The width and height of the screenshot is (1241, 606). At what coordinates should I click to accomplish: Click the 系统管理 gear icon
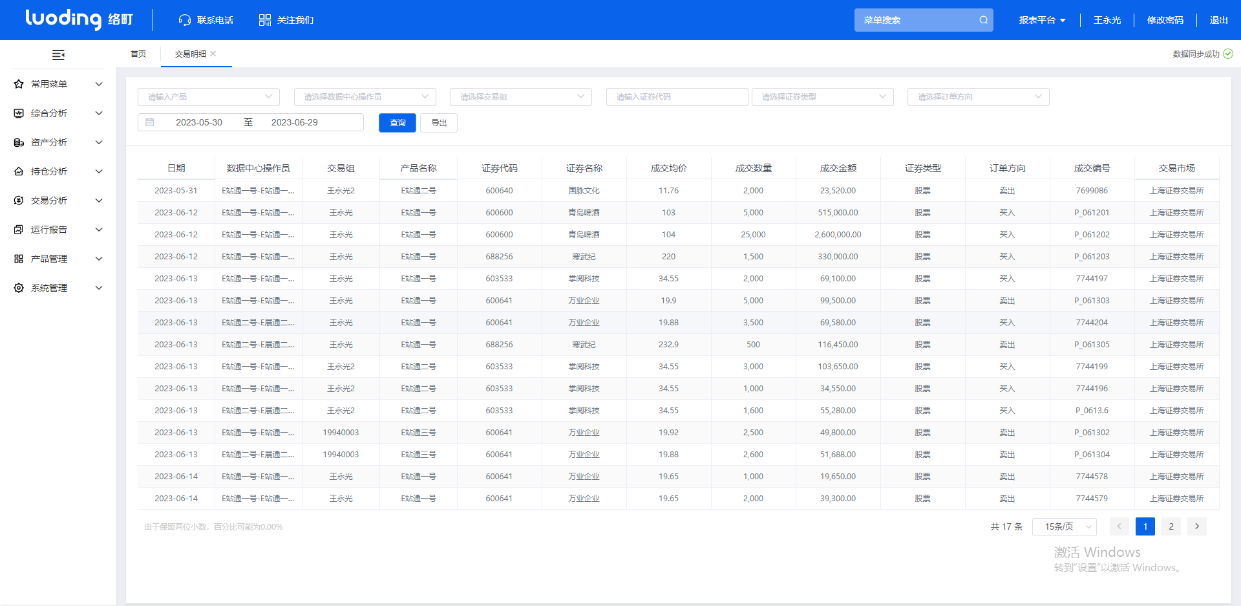(19, 288)
